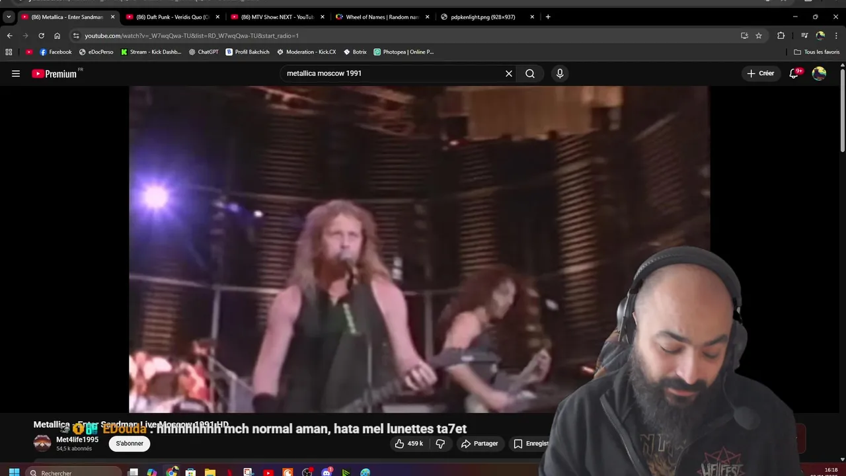This screenshot has height=476, width=846.
Task: Open the YouTube notifications bell
Action: 794,73
